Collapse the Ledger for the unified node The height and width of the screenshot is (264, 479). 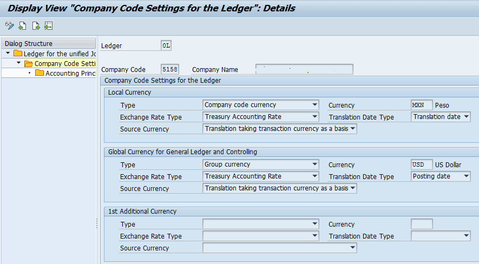click(8, 54)
